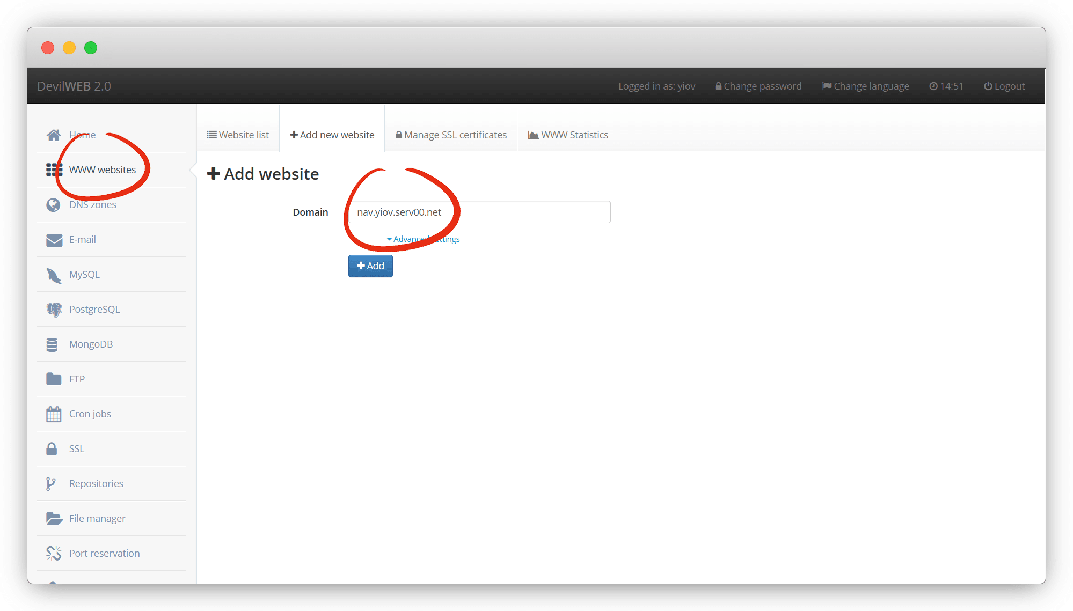Click the Repositories branch icon

pos(51,484)
